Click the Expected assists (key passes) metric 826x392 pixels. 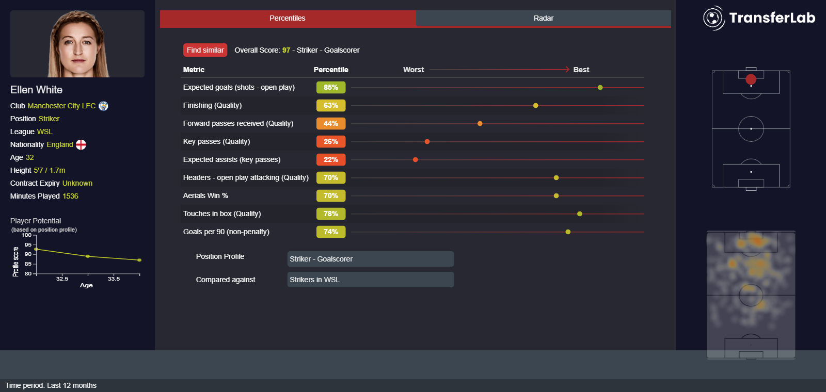(232, 160)
